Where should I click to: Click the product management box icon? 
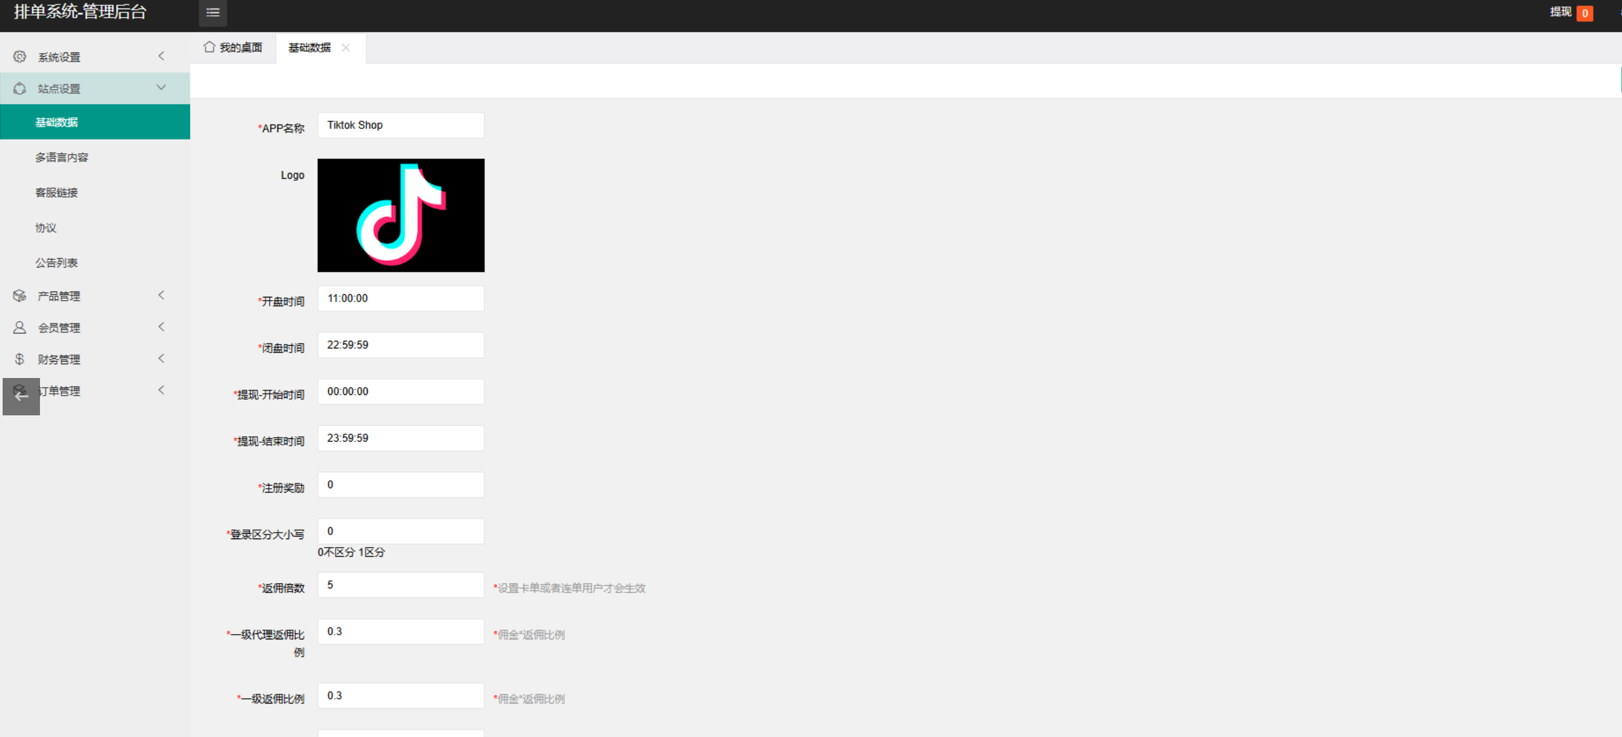click(20, 296)
